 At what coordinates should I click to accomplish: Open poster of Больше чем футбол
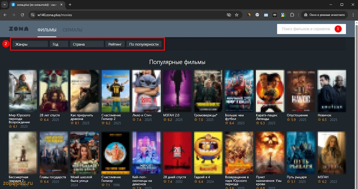tap(239, 91)
